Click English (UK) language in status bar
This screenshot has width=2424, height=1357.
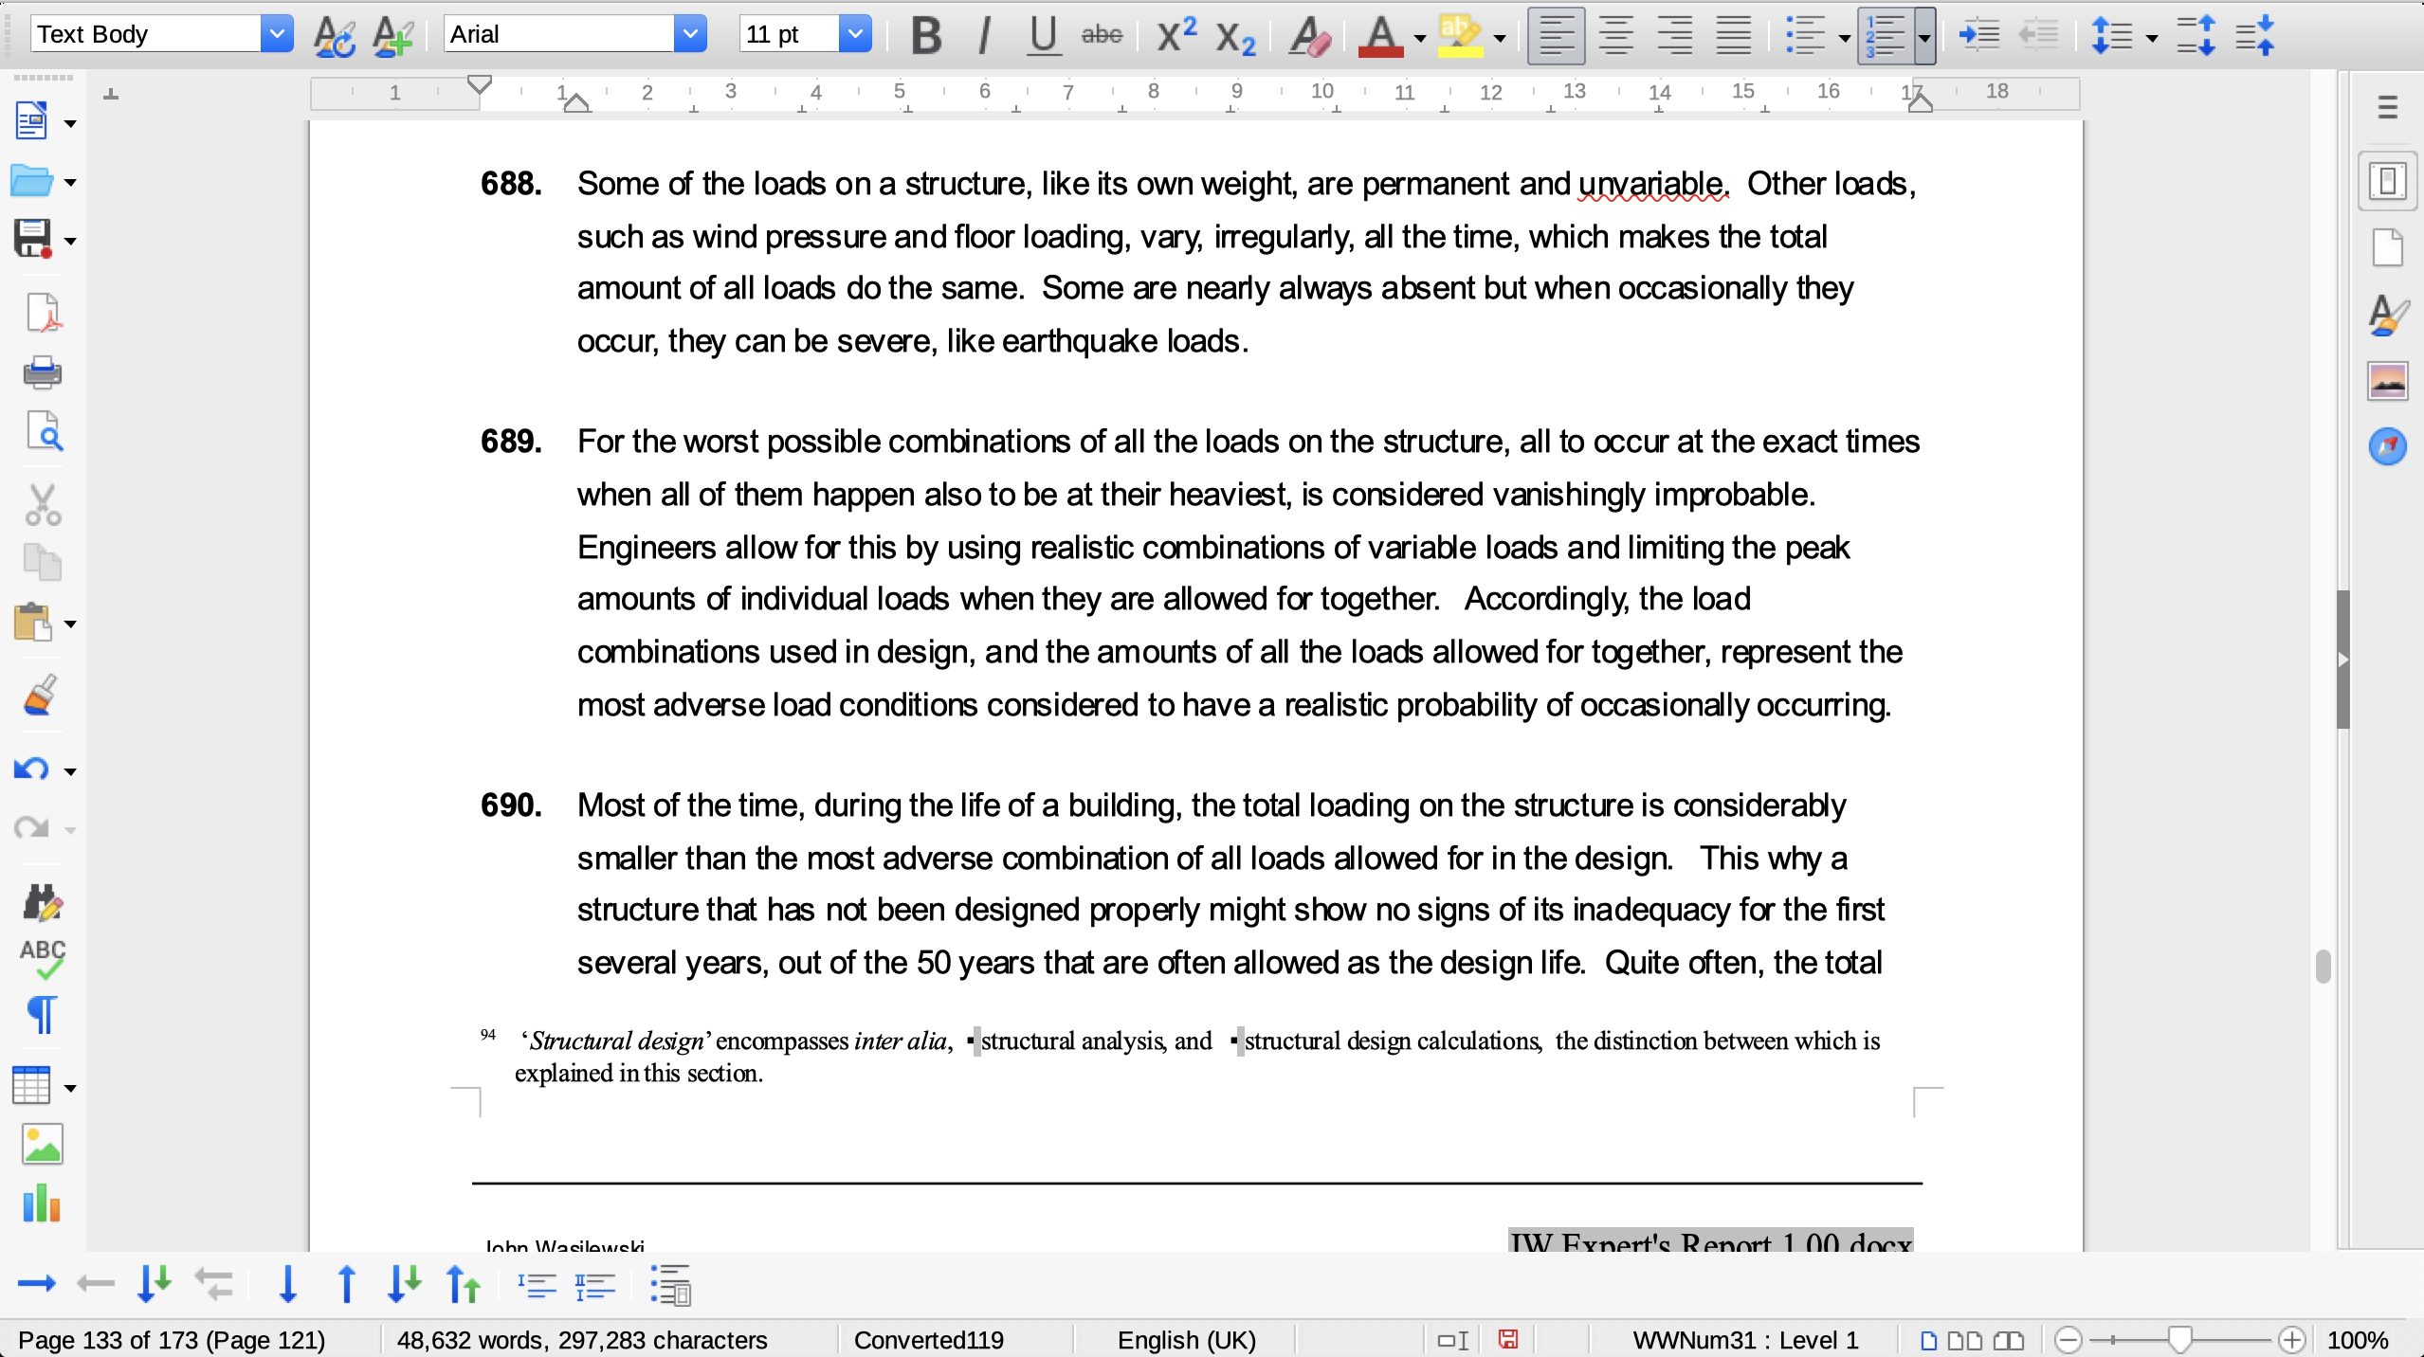click(1185, 1340)
